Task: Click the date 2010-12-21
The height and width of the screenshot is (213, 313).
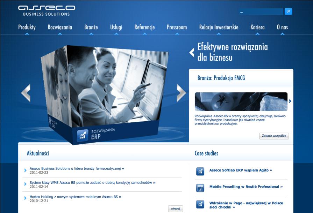Action: [x=39, y=201]
